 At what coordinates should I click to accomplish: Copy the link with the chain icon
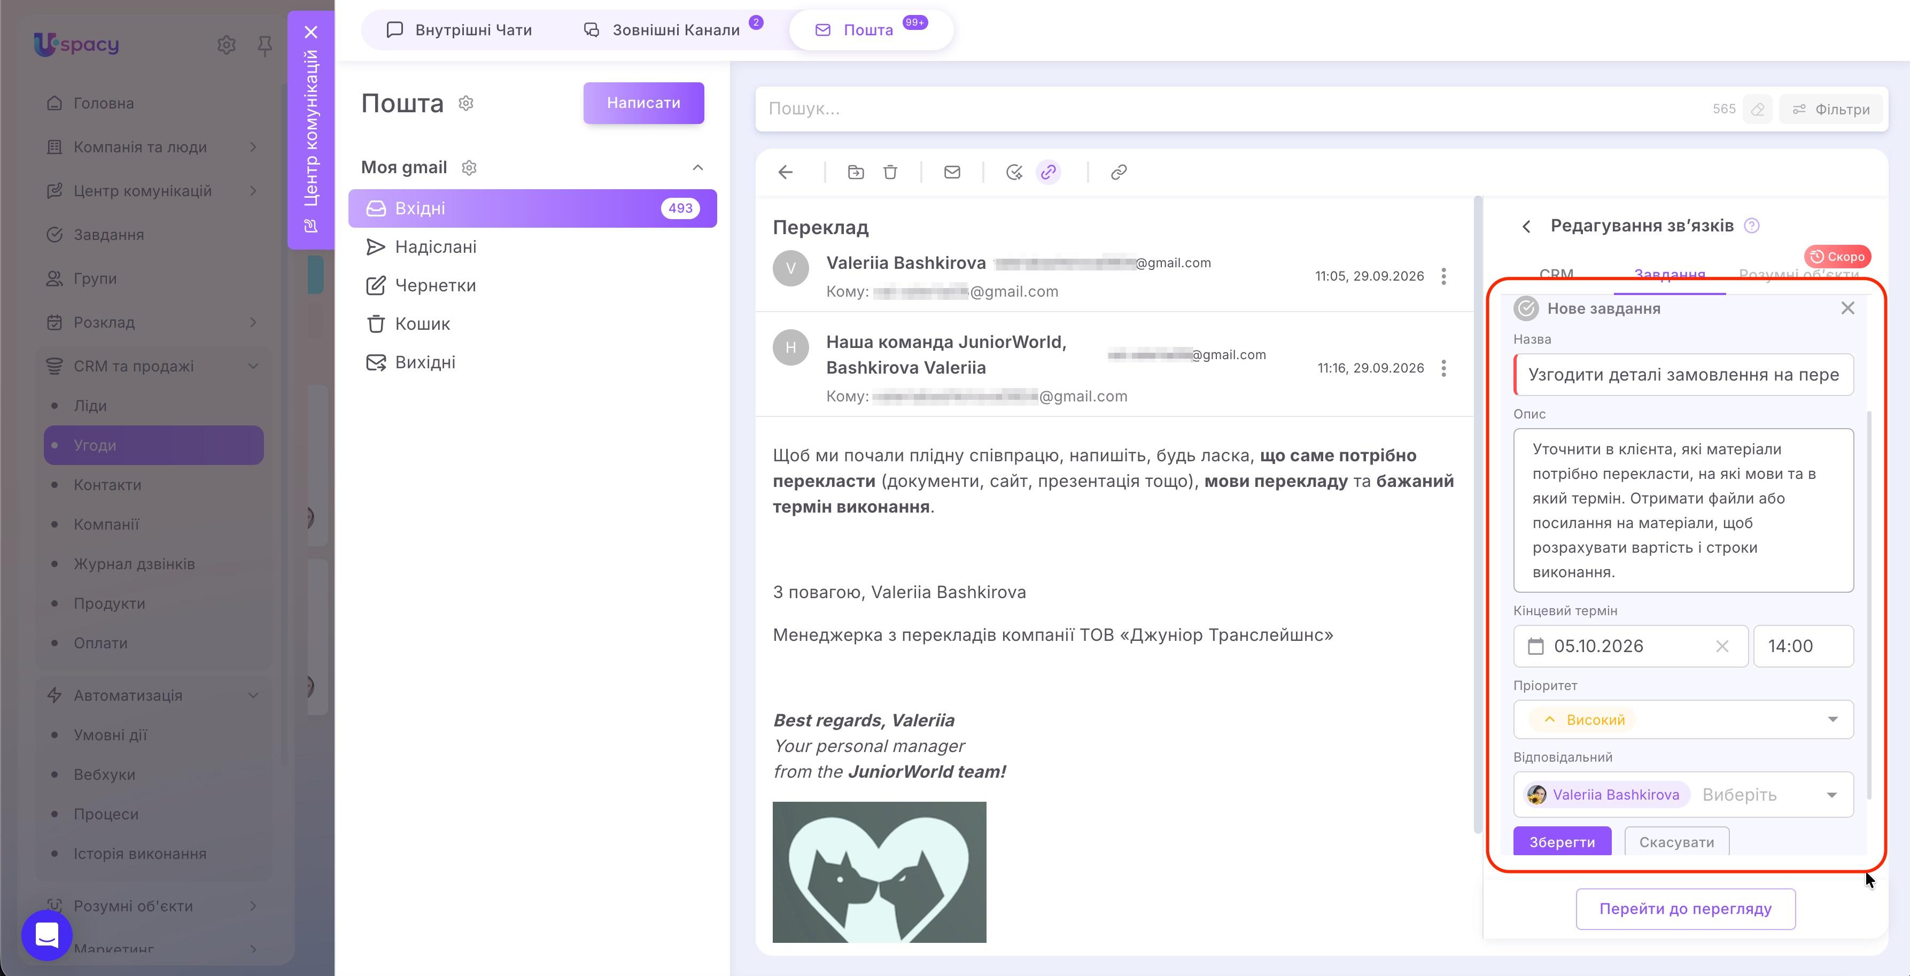(x=1119, y=172)
